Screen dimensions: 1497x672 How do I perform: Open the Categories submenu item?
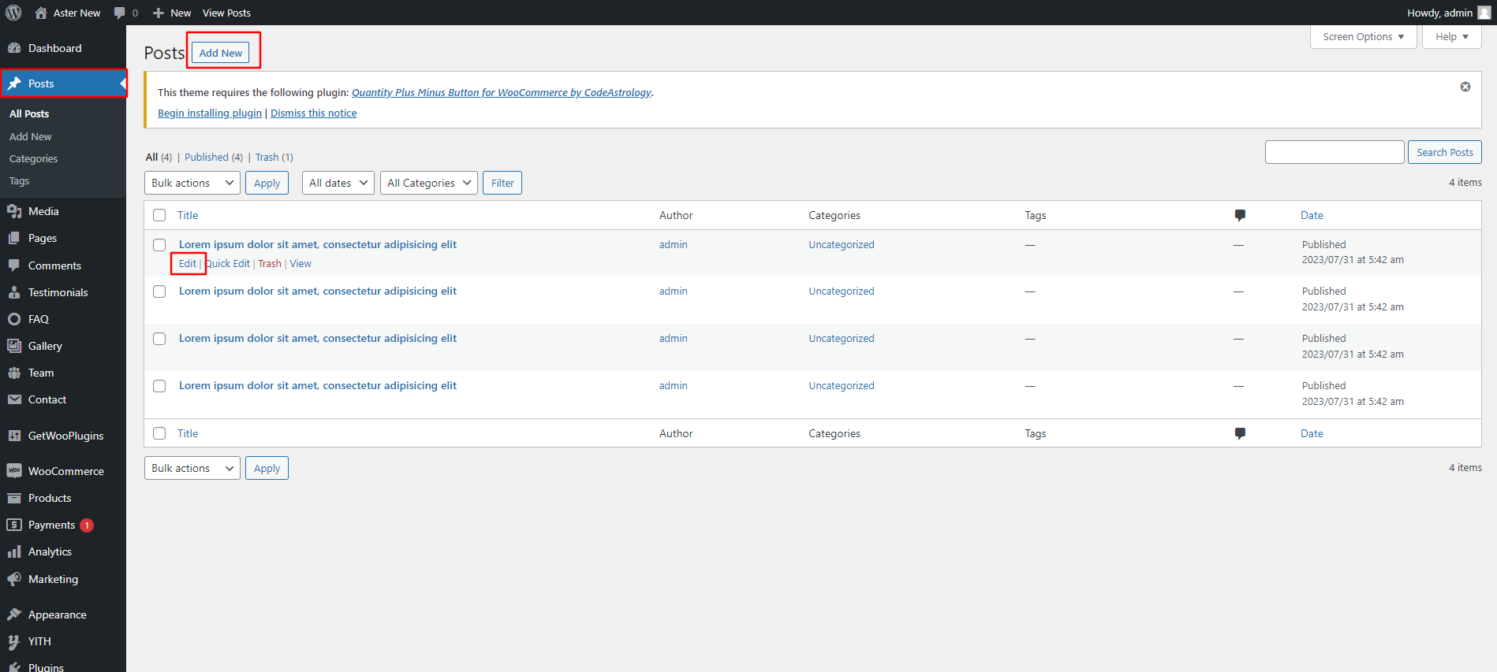click(x=34, y=158)
